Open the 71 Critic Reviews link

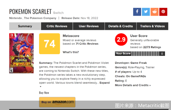(87, 44)
